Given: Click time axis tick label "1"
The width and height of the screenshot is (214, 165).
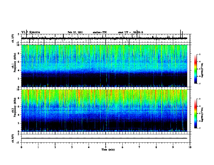Looking at the screenshot, I should coord(38,147).
